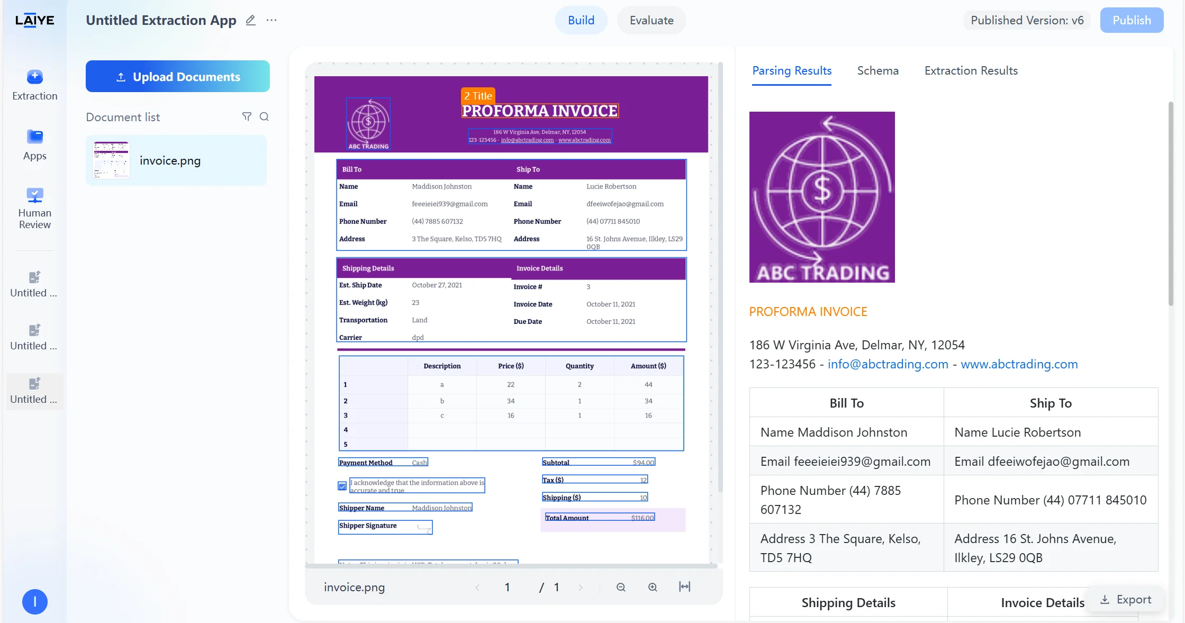Zoom out of the document preview
Viewport: 1185px width, 623px height.
(x=621, y=587)
